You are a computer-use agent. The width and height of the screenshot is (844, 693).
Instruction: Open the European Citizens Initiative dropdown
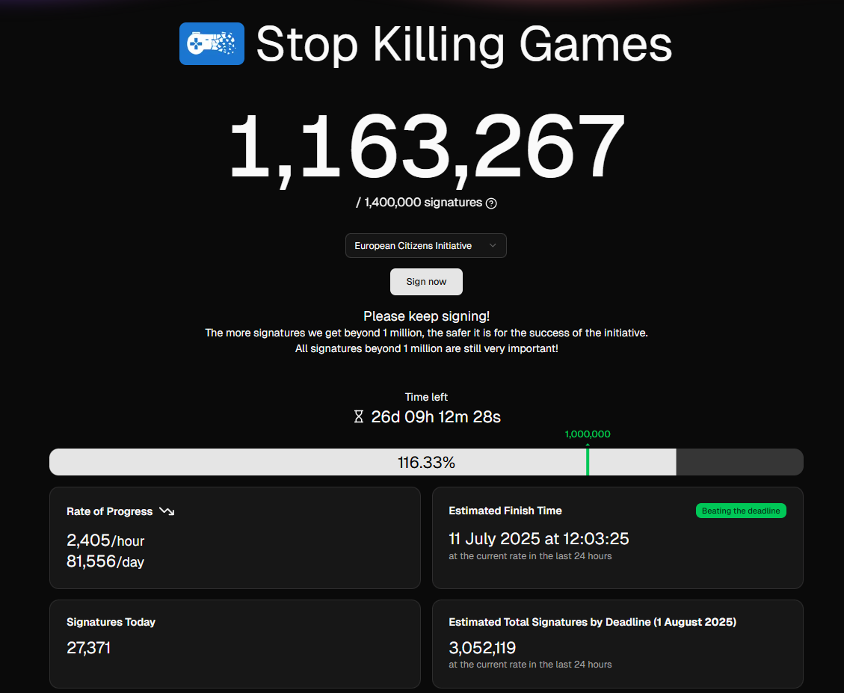[426, 245]
